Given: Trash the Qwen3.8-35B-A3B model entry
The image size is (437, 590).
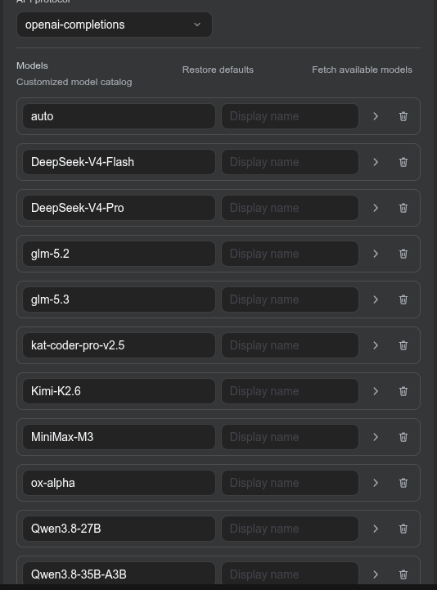Looking at the screenshot, I should tap(403, 574).
